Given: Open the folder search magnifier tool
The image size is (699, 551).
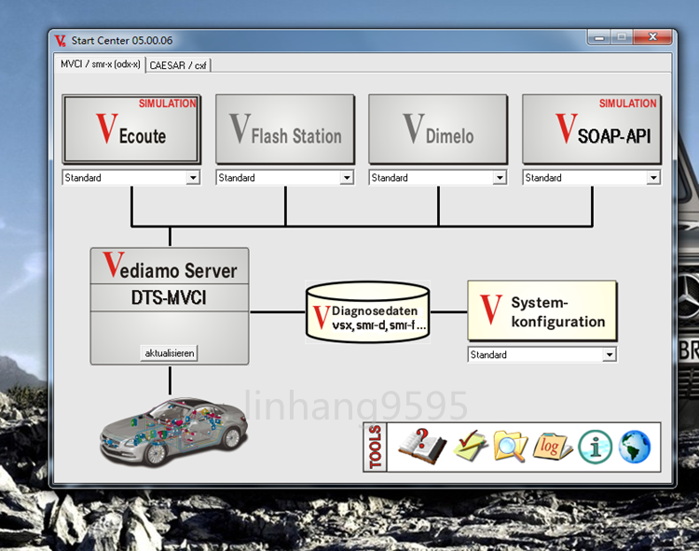Looking at the screenshot, I should point(510,447).
